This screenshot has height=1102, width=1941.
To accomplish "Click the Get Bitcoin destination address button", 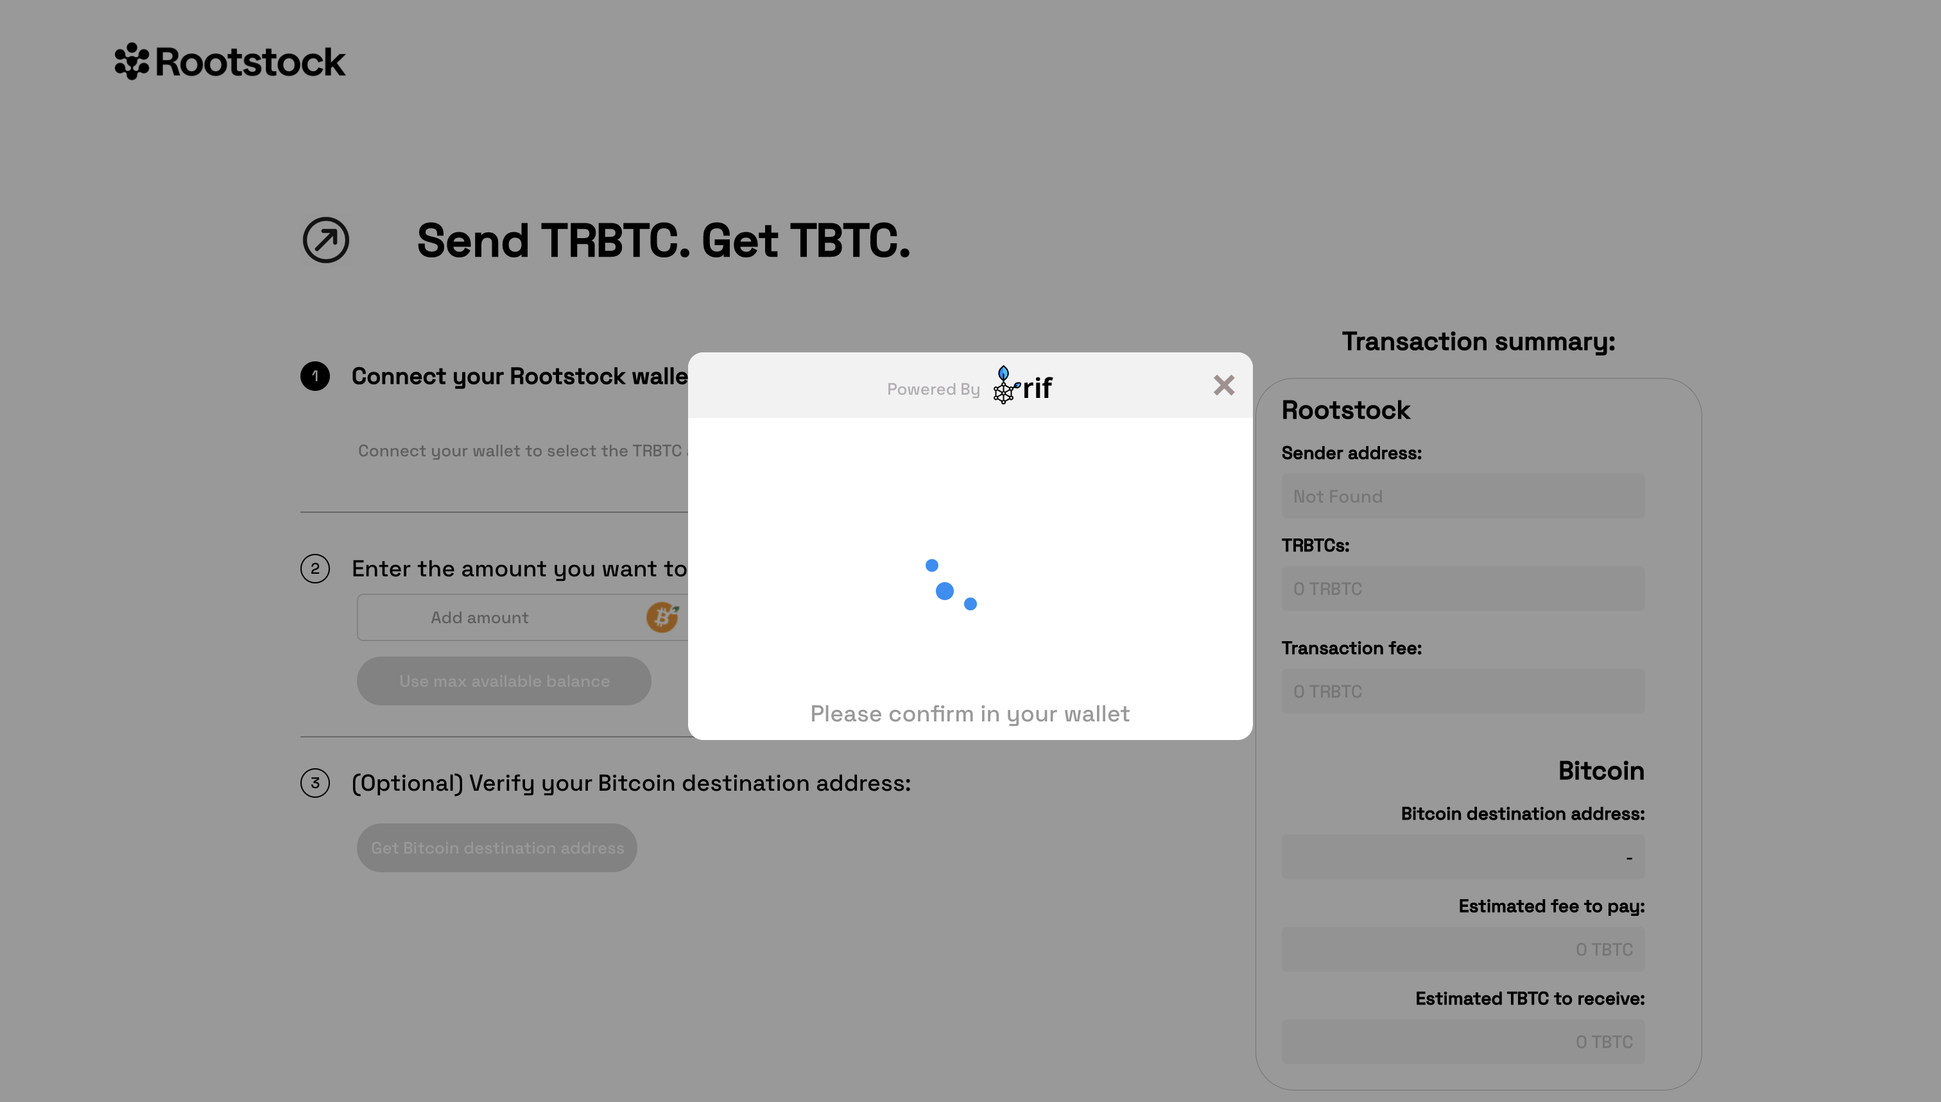I will pyautogui.click(x=497, y=847).
